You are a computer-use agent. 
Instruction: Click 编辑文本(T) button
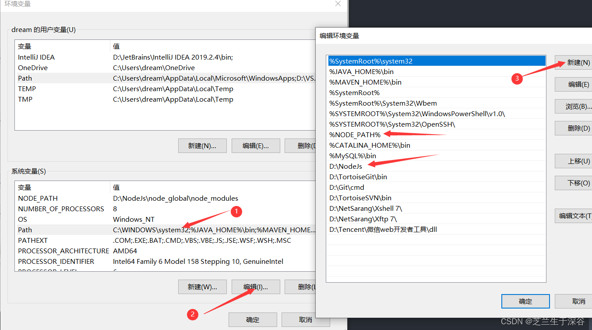point(574,216)
